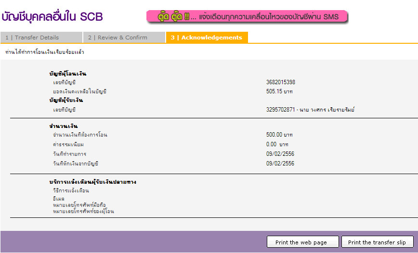
Task: Click the transfer success message text
Action: pos(44,52)
